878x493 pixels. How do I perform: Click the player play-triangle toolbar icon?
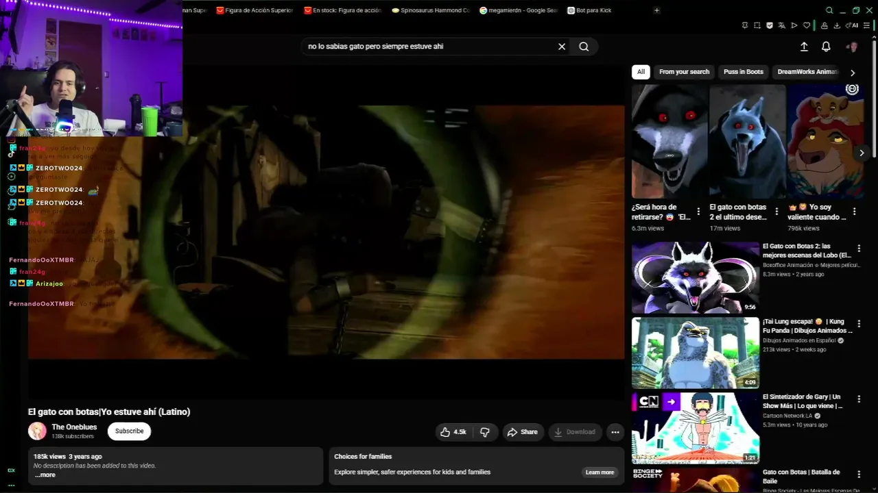794,25
